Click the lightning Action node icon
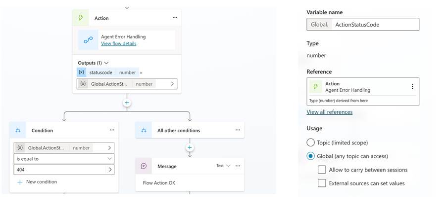 (x=81, y=18)
